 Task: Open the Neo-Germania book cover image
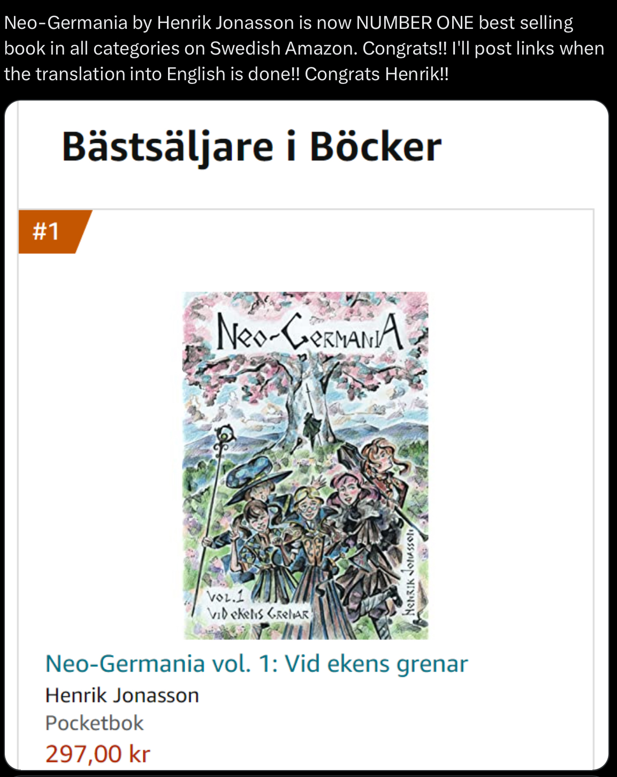306,465
